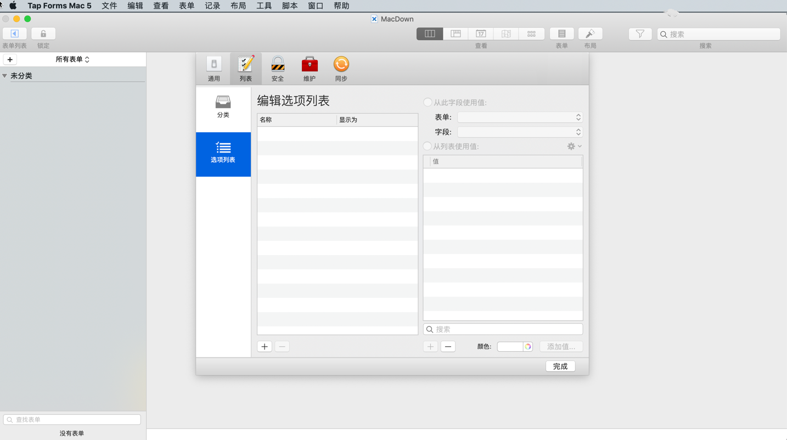787x440 pixels.
Task: Add a new pick list with plus
Action: point(265,347)
